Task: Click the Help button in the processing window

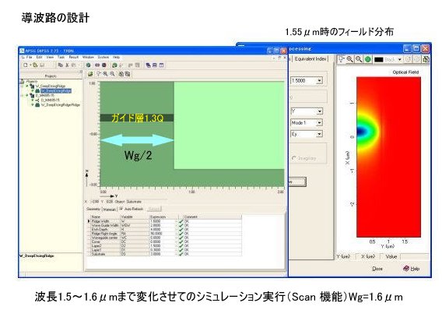Action: 412,269
